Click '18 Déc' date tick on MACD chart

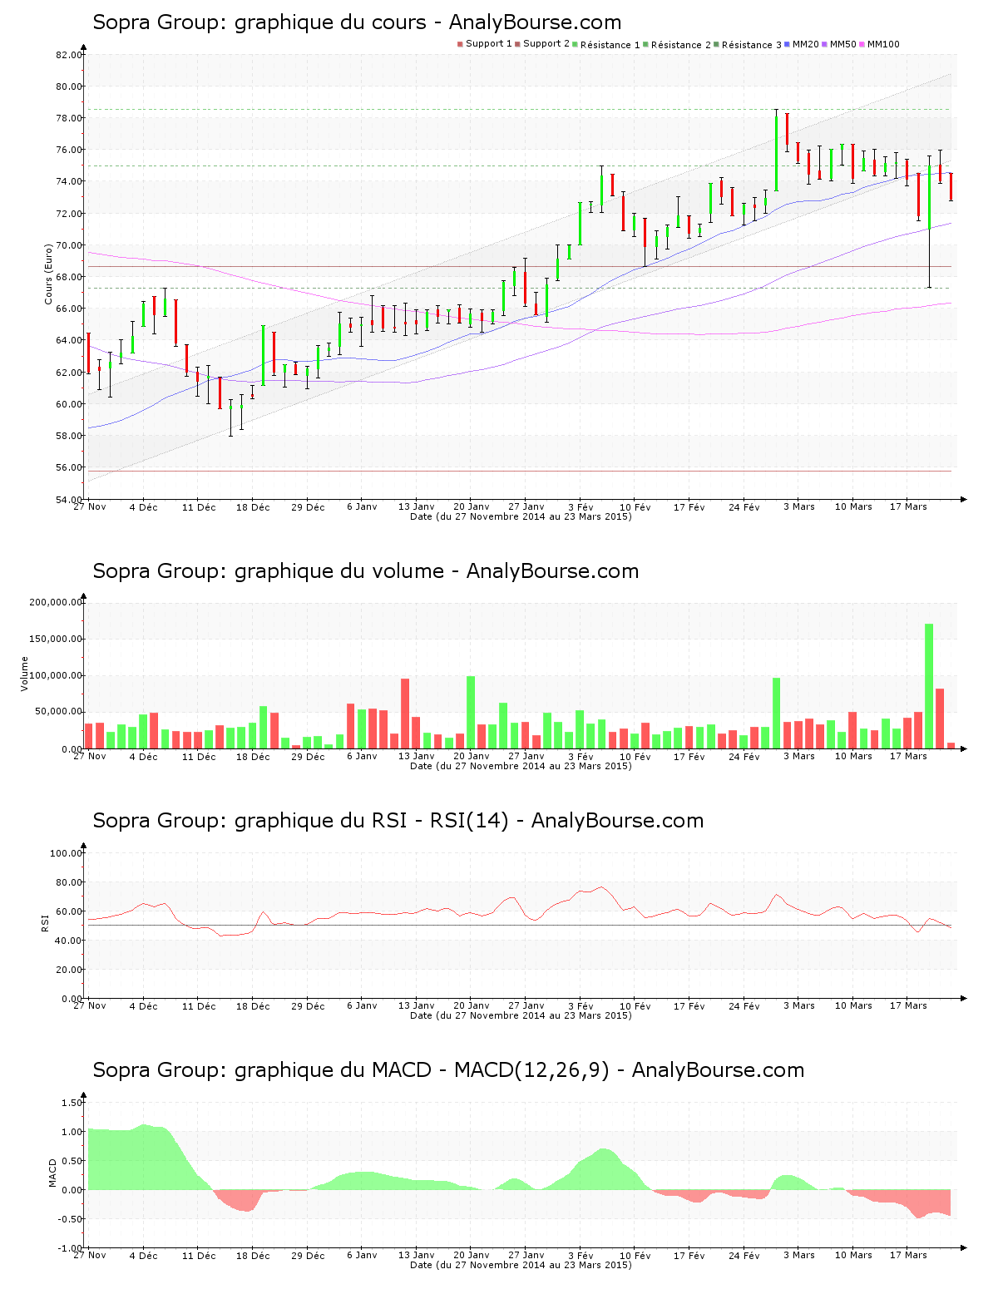[253, 1255]
